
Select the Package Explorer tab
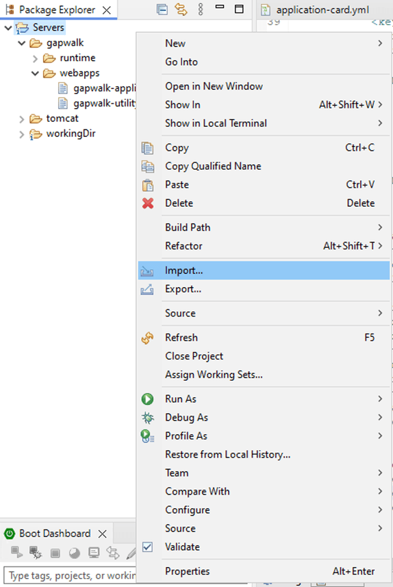(x=57, y=10)
